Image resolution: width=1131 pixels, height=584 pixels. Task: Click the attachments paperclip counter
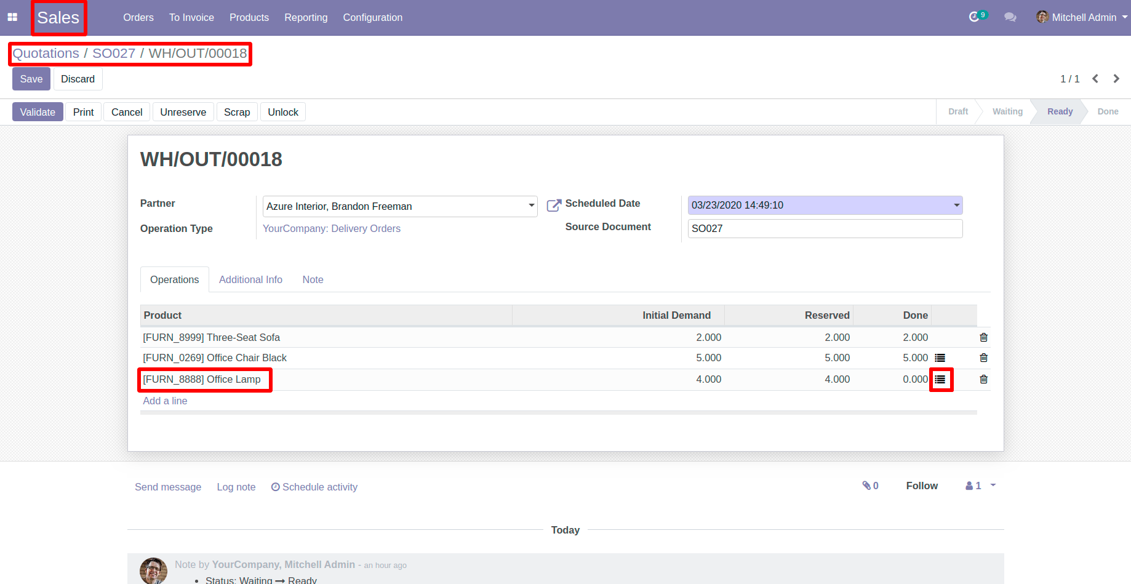pyautogui.click(x=870, y=486)
